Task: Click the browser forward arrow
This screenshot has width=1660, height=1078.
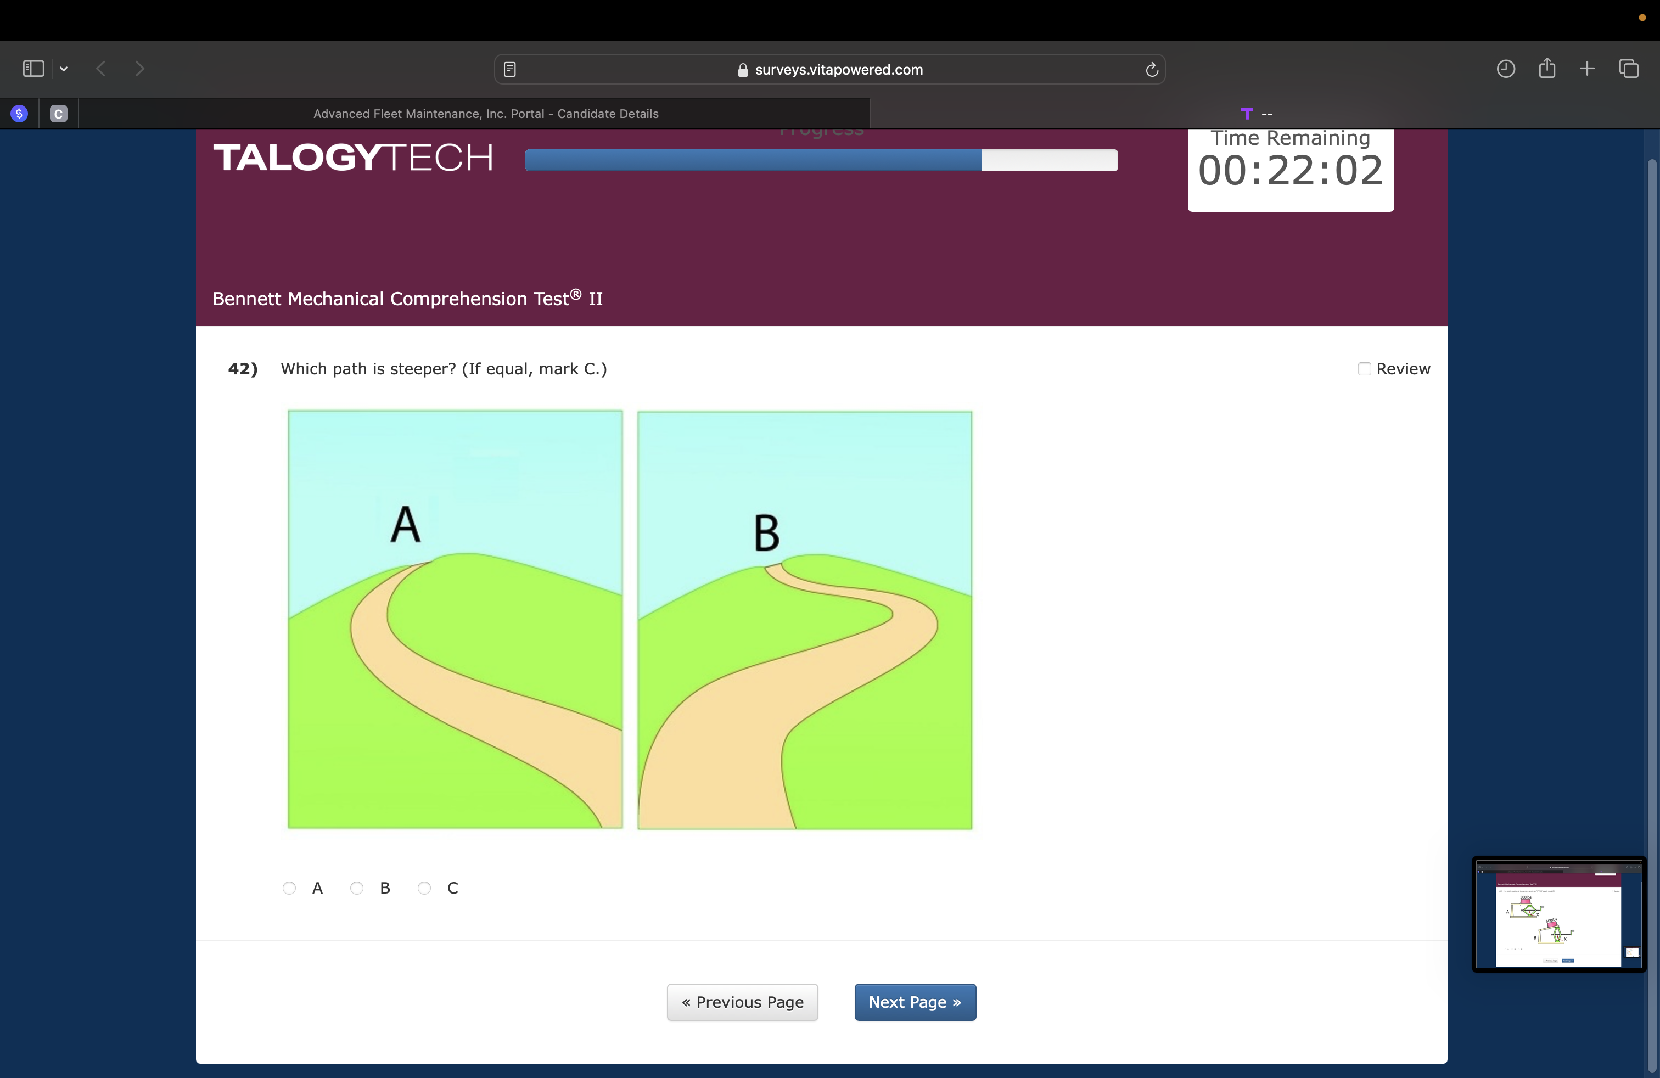Action: tap(139, 68)
